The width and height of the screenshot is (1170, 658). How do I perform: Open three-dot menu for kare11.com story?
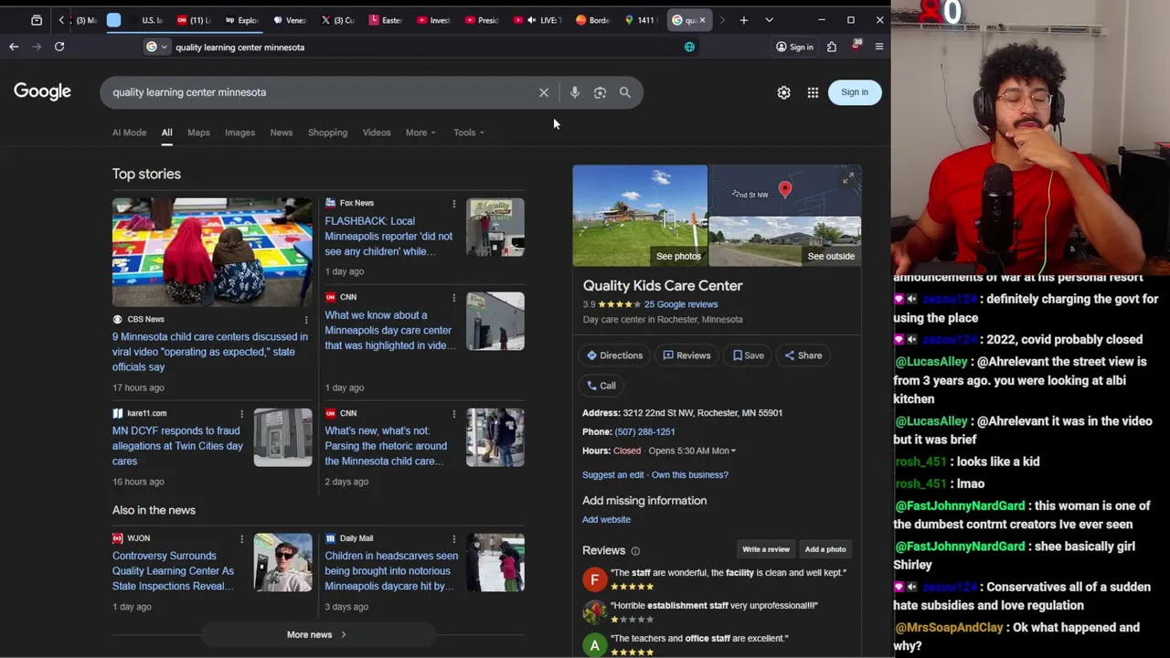[241, 413]
